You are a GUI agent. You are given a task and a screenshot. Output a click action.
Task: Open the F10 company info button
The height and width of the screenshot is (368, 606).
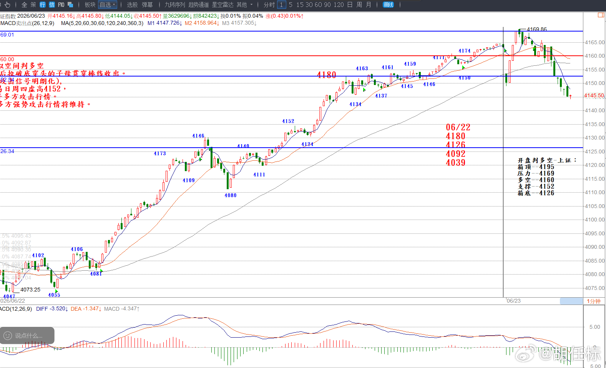tap(61, 5)
